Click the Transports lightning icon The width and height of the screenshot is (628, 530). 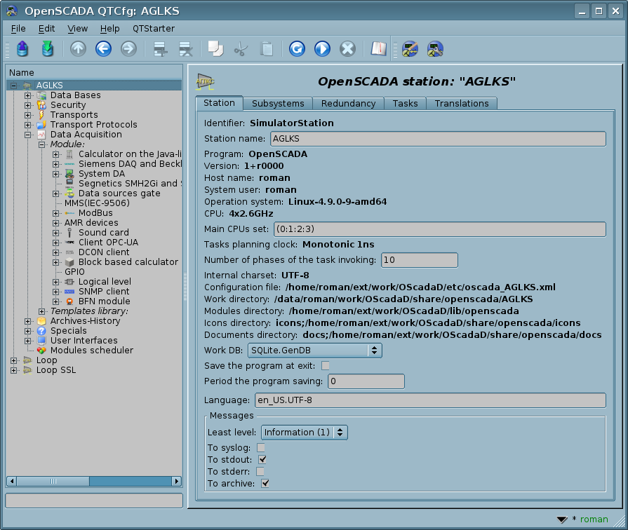(41, 115)
